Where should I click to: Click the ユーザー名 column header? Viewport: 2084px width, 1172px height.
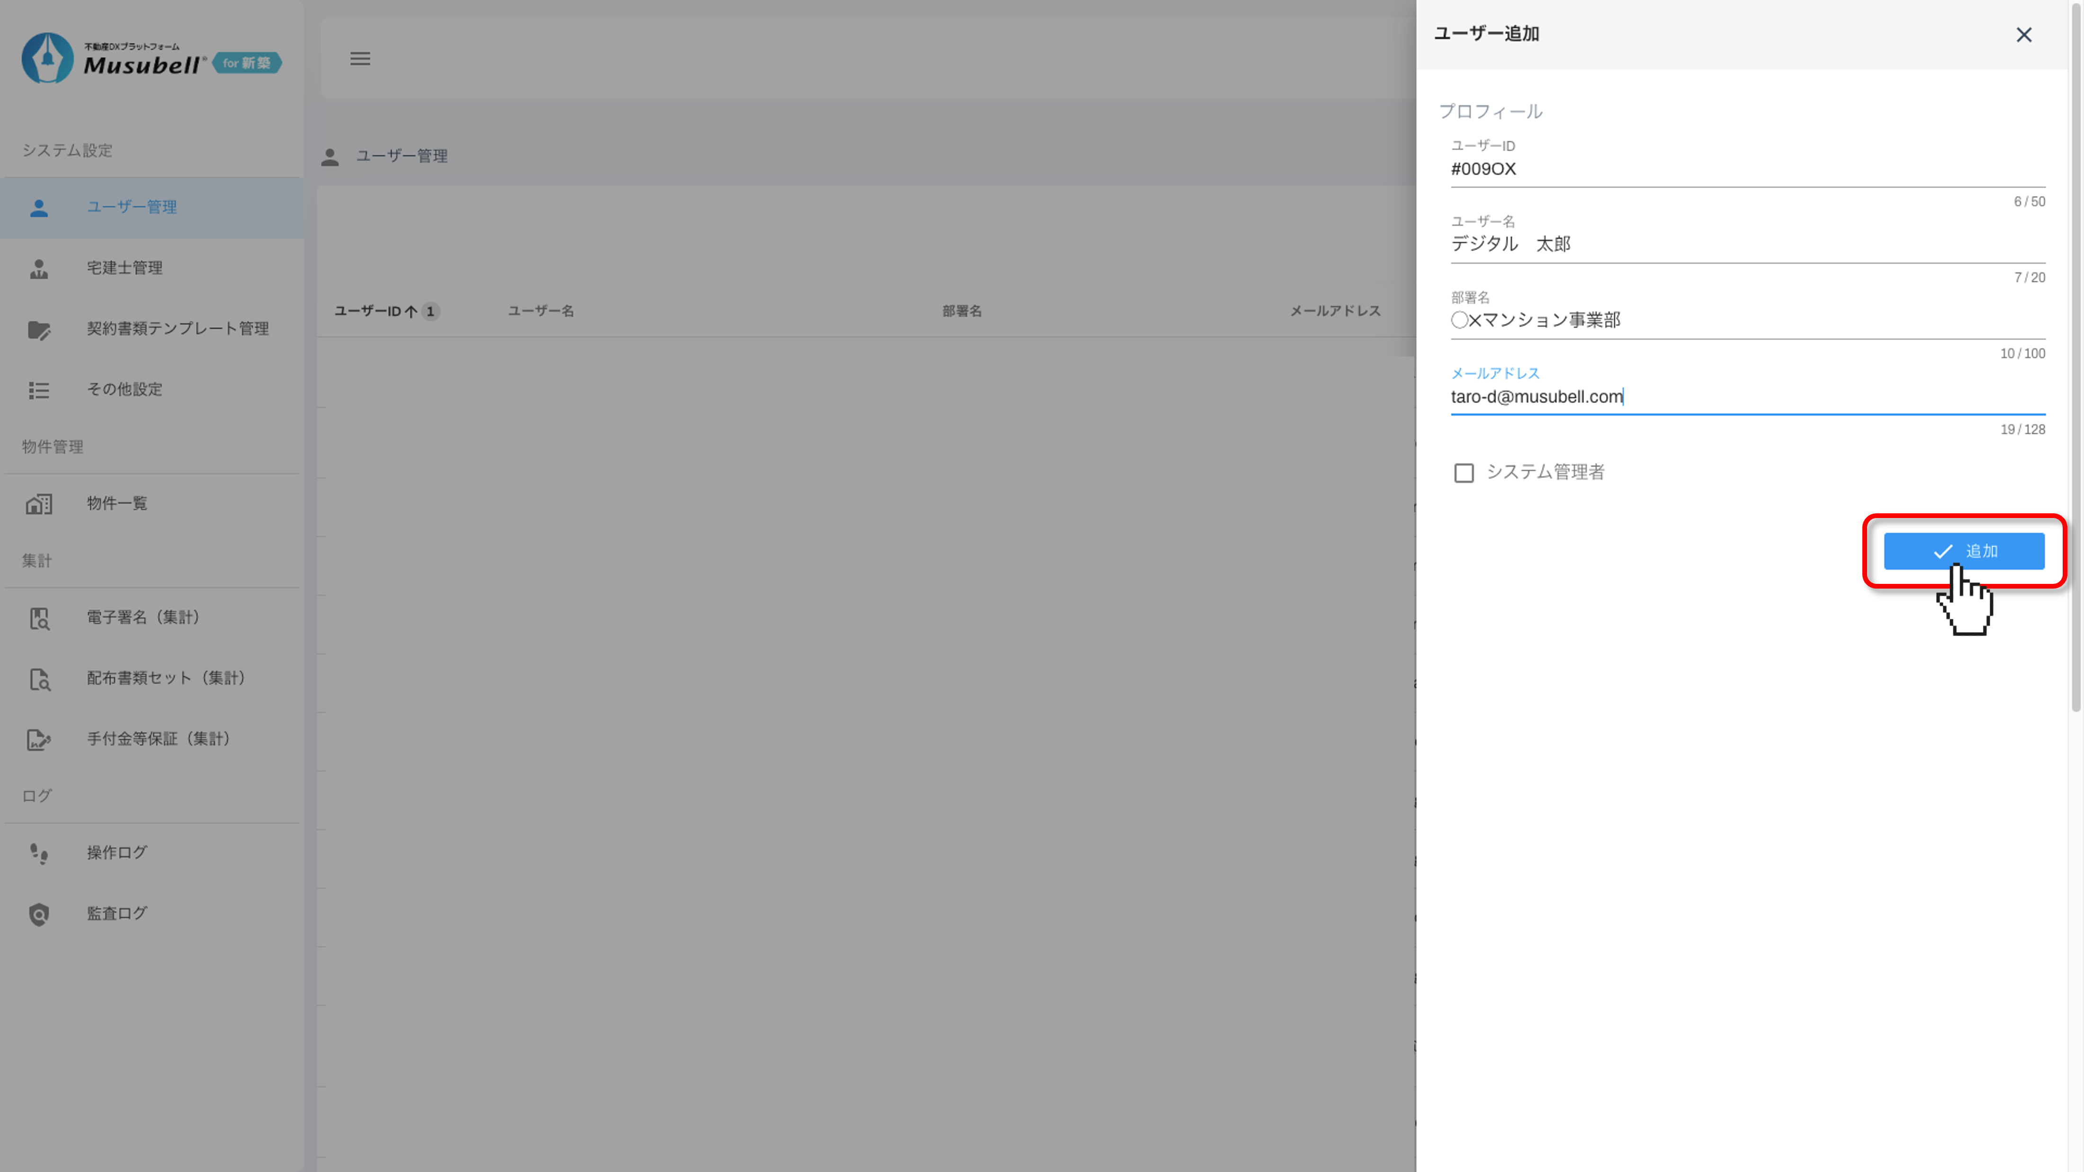tap(540, 312)
